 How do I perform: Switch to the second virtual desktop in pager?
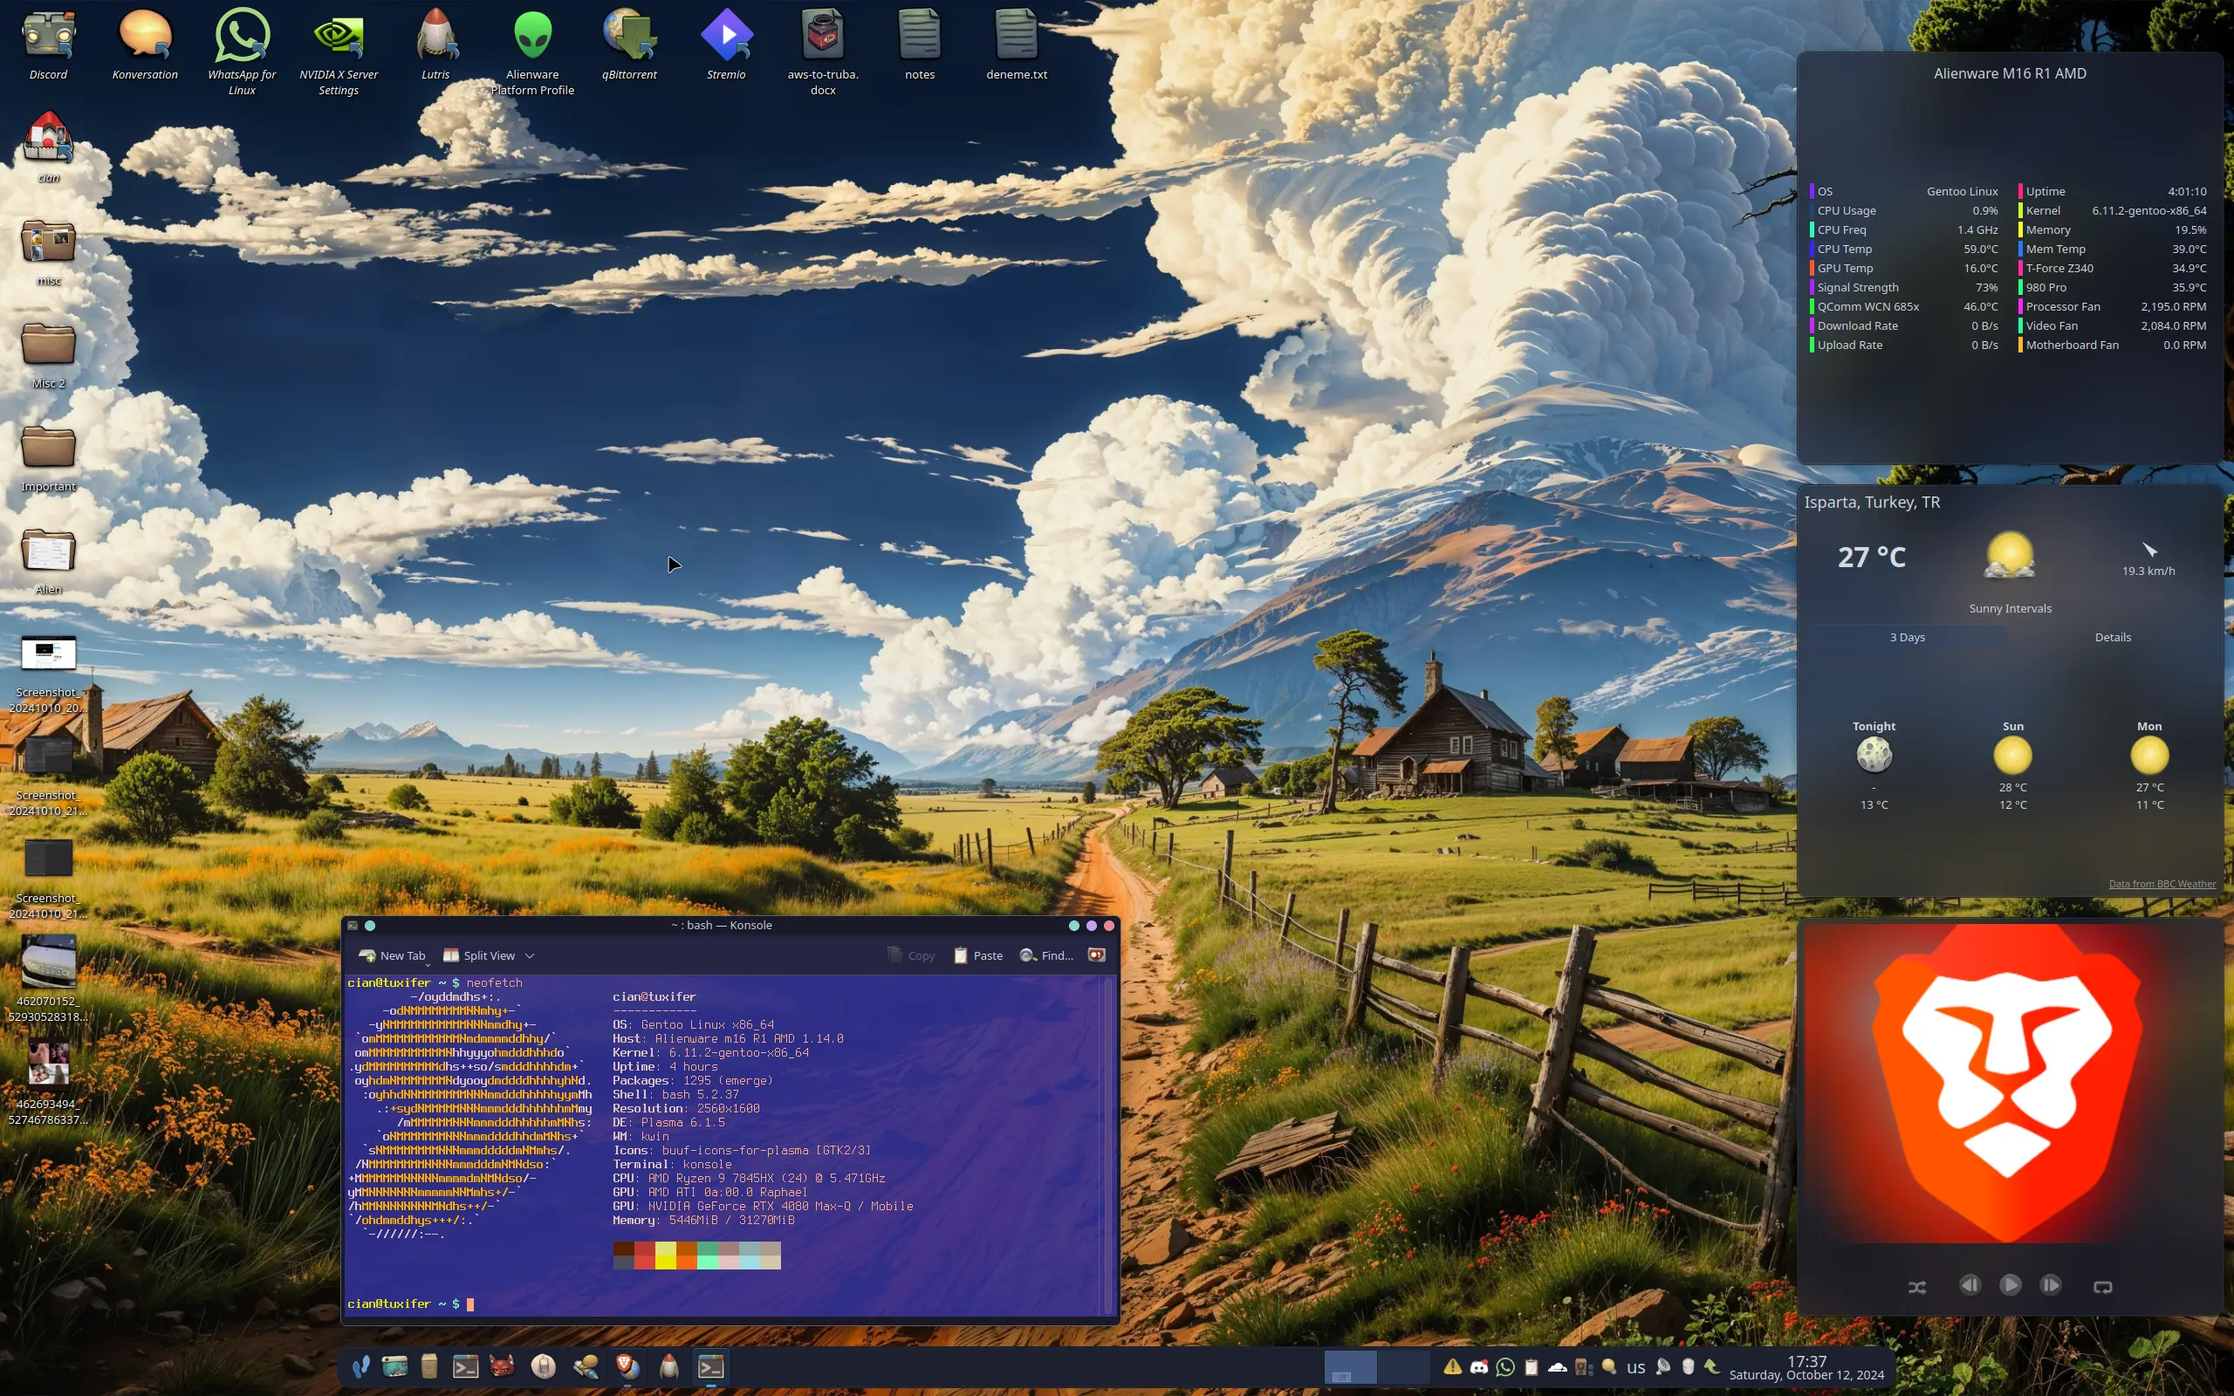[x=1403, y=1367]
